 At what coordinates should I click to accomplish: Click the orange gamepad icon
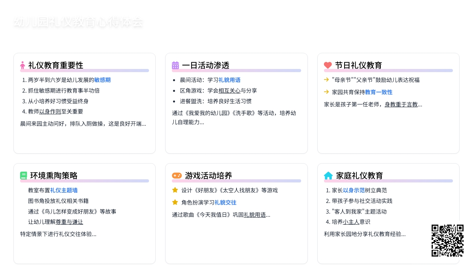pyautogui.click(x=177, y=176)
